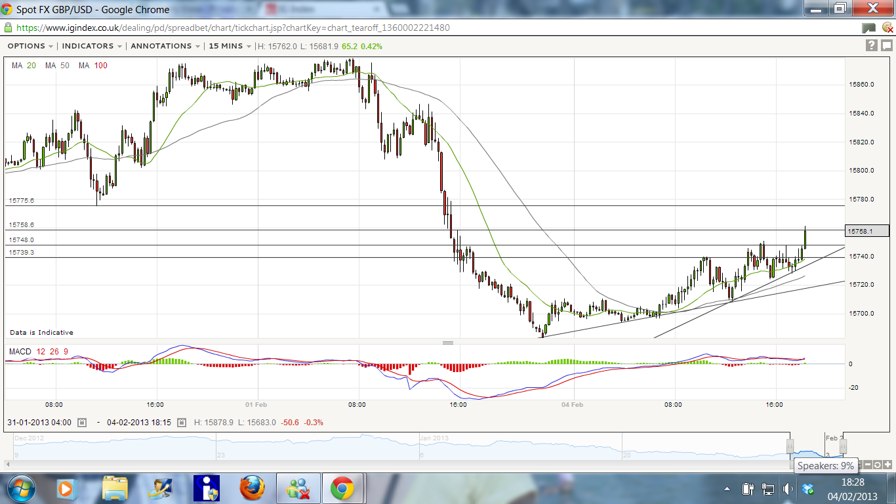Click the blocked cookies icon in address bar

(x=887, y=28)
